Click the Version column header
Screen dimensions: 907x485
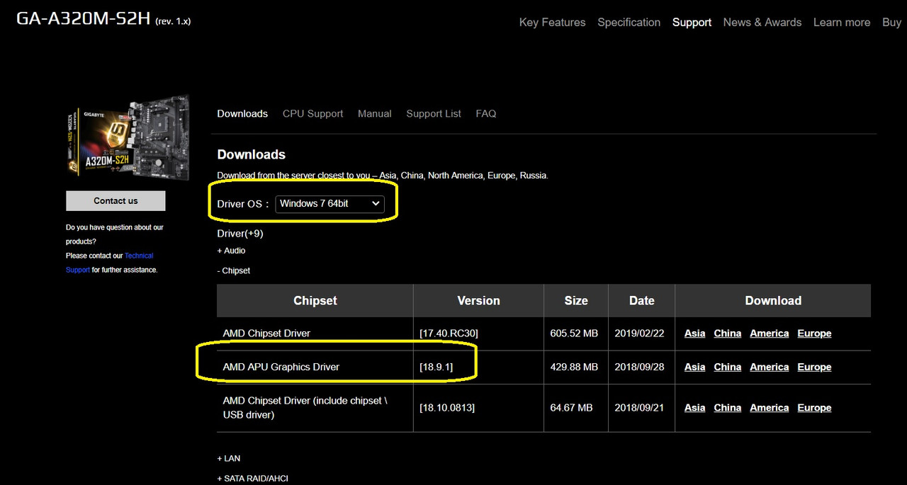479,301
